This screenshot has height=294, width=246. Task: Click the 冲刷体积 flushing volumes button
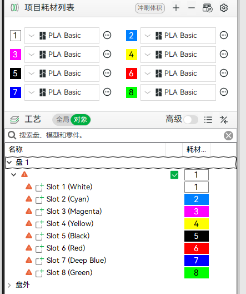click(x=150, y=8)
